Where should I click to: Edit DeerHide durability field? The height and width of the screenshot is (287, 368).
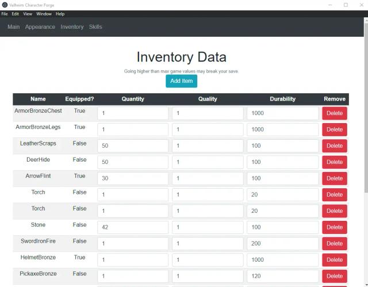click(282, 162)
